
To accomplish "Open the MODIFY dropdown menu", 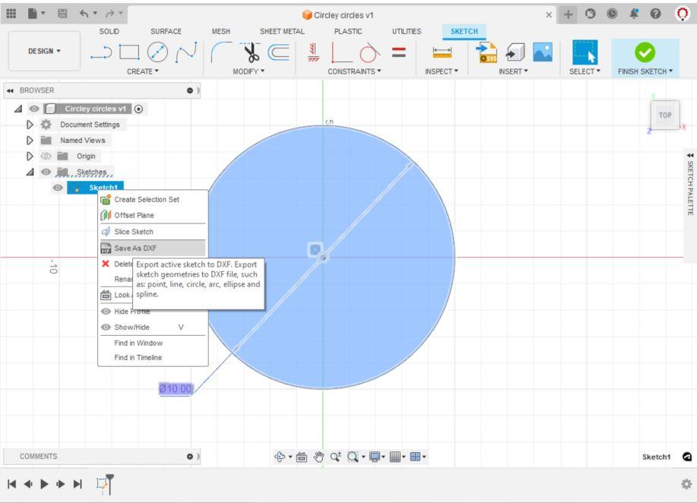I will pos(249,71).
